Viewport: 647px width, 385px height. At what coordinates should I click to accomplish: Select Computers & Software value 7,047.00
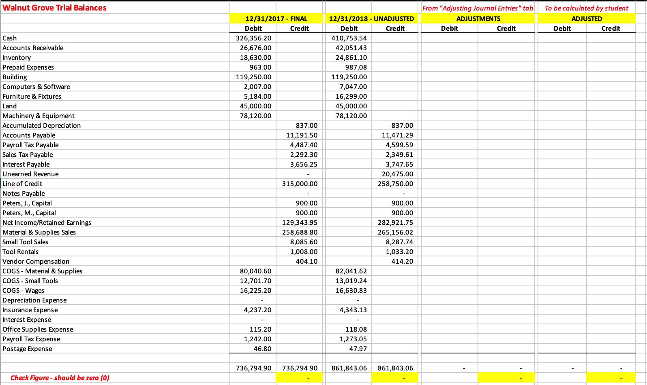point(349,87)
